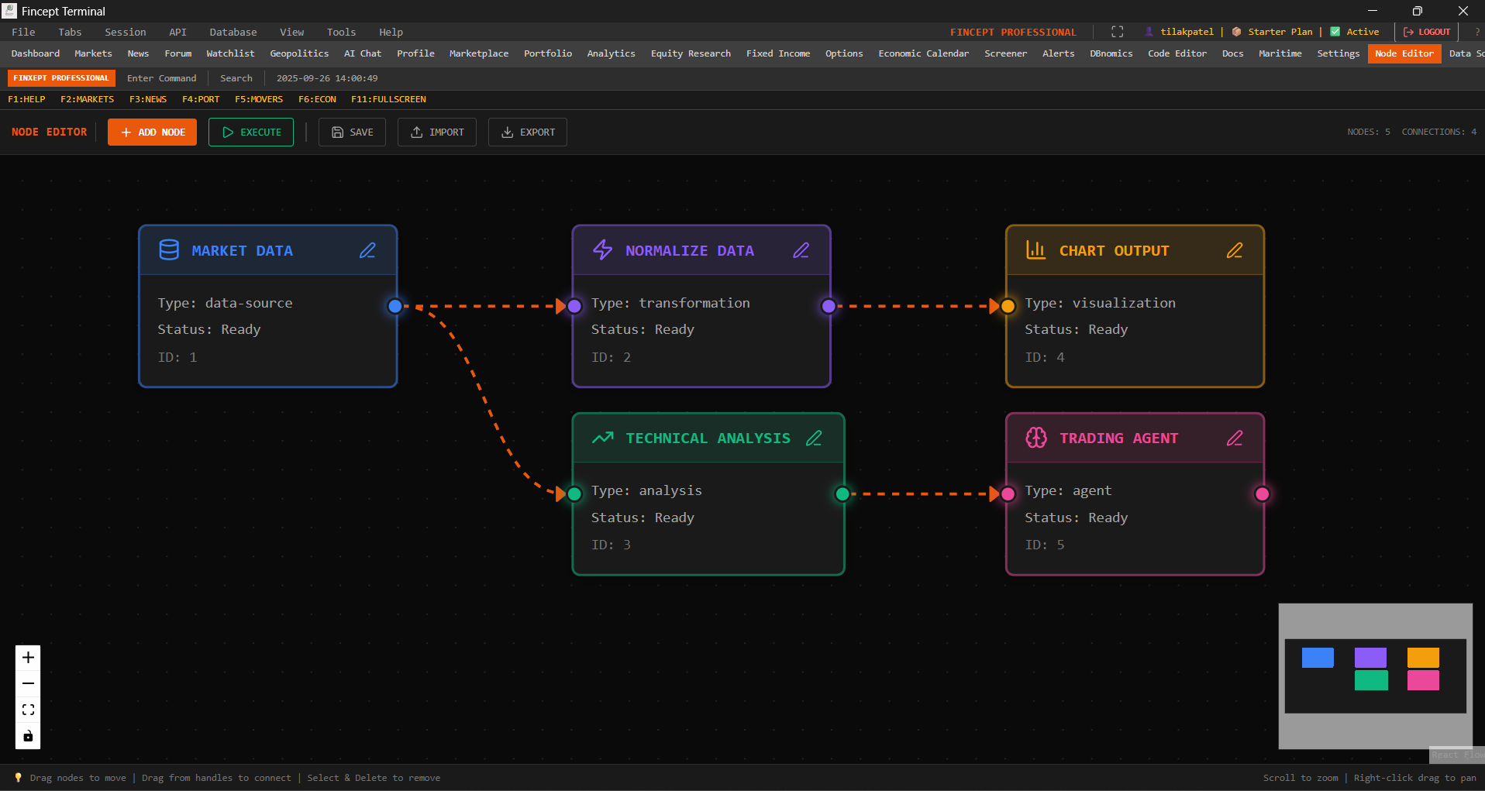Switch to the Portfolio tab

pos(547,53)
